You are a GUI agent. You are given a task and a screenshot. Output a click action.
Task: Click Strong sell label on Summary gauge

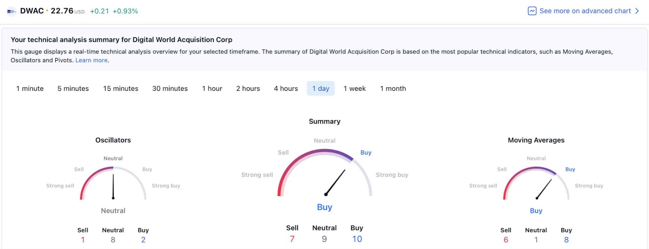click(x=257, y=175)
